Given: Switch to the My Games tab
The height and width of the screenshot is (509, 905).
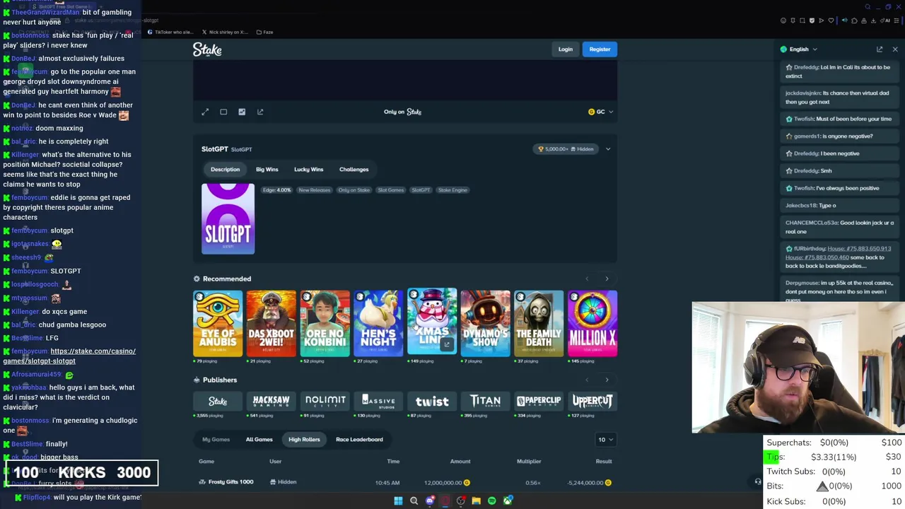Looking at the screenshot, I should click(216, 440).
